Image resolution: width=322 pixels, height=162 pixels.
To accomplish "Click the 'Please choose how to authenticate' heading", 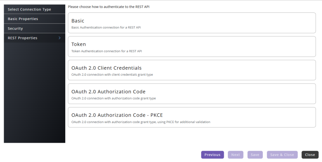I will pos(109,7).
